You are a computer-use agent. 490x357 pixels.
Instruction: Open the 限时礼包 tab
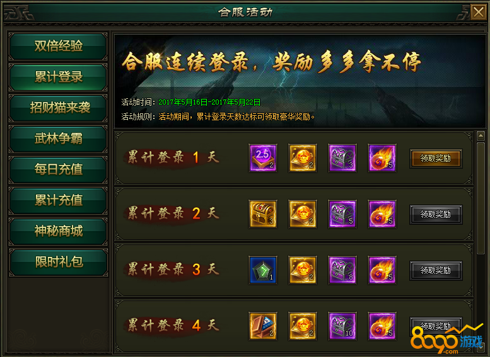[x=59, y=262]
